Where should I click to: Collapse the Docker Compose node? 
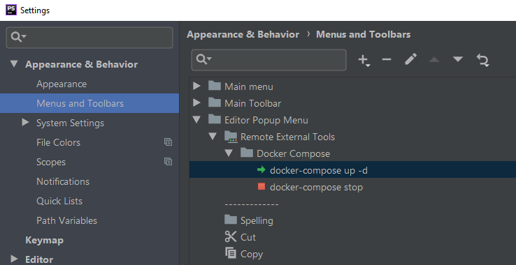click(229, 153)
